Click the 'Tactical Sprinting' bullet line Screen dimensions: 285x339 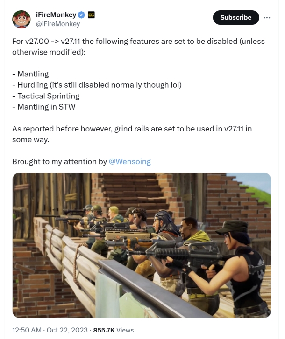(x=46, y=96)
